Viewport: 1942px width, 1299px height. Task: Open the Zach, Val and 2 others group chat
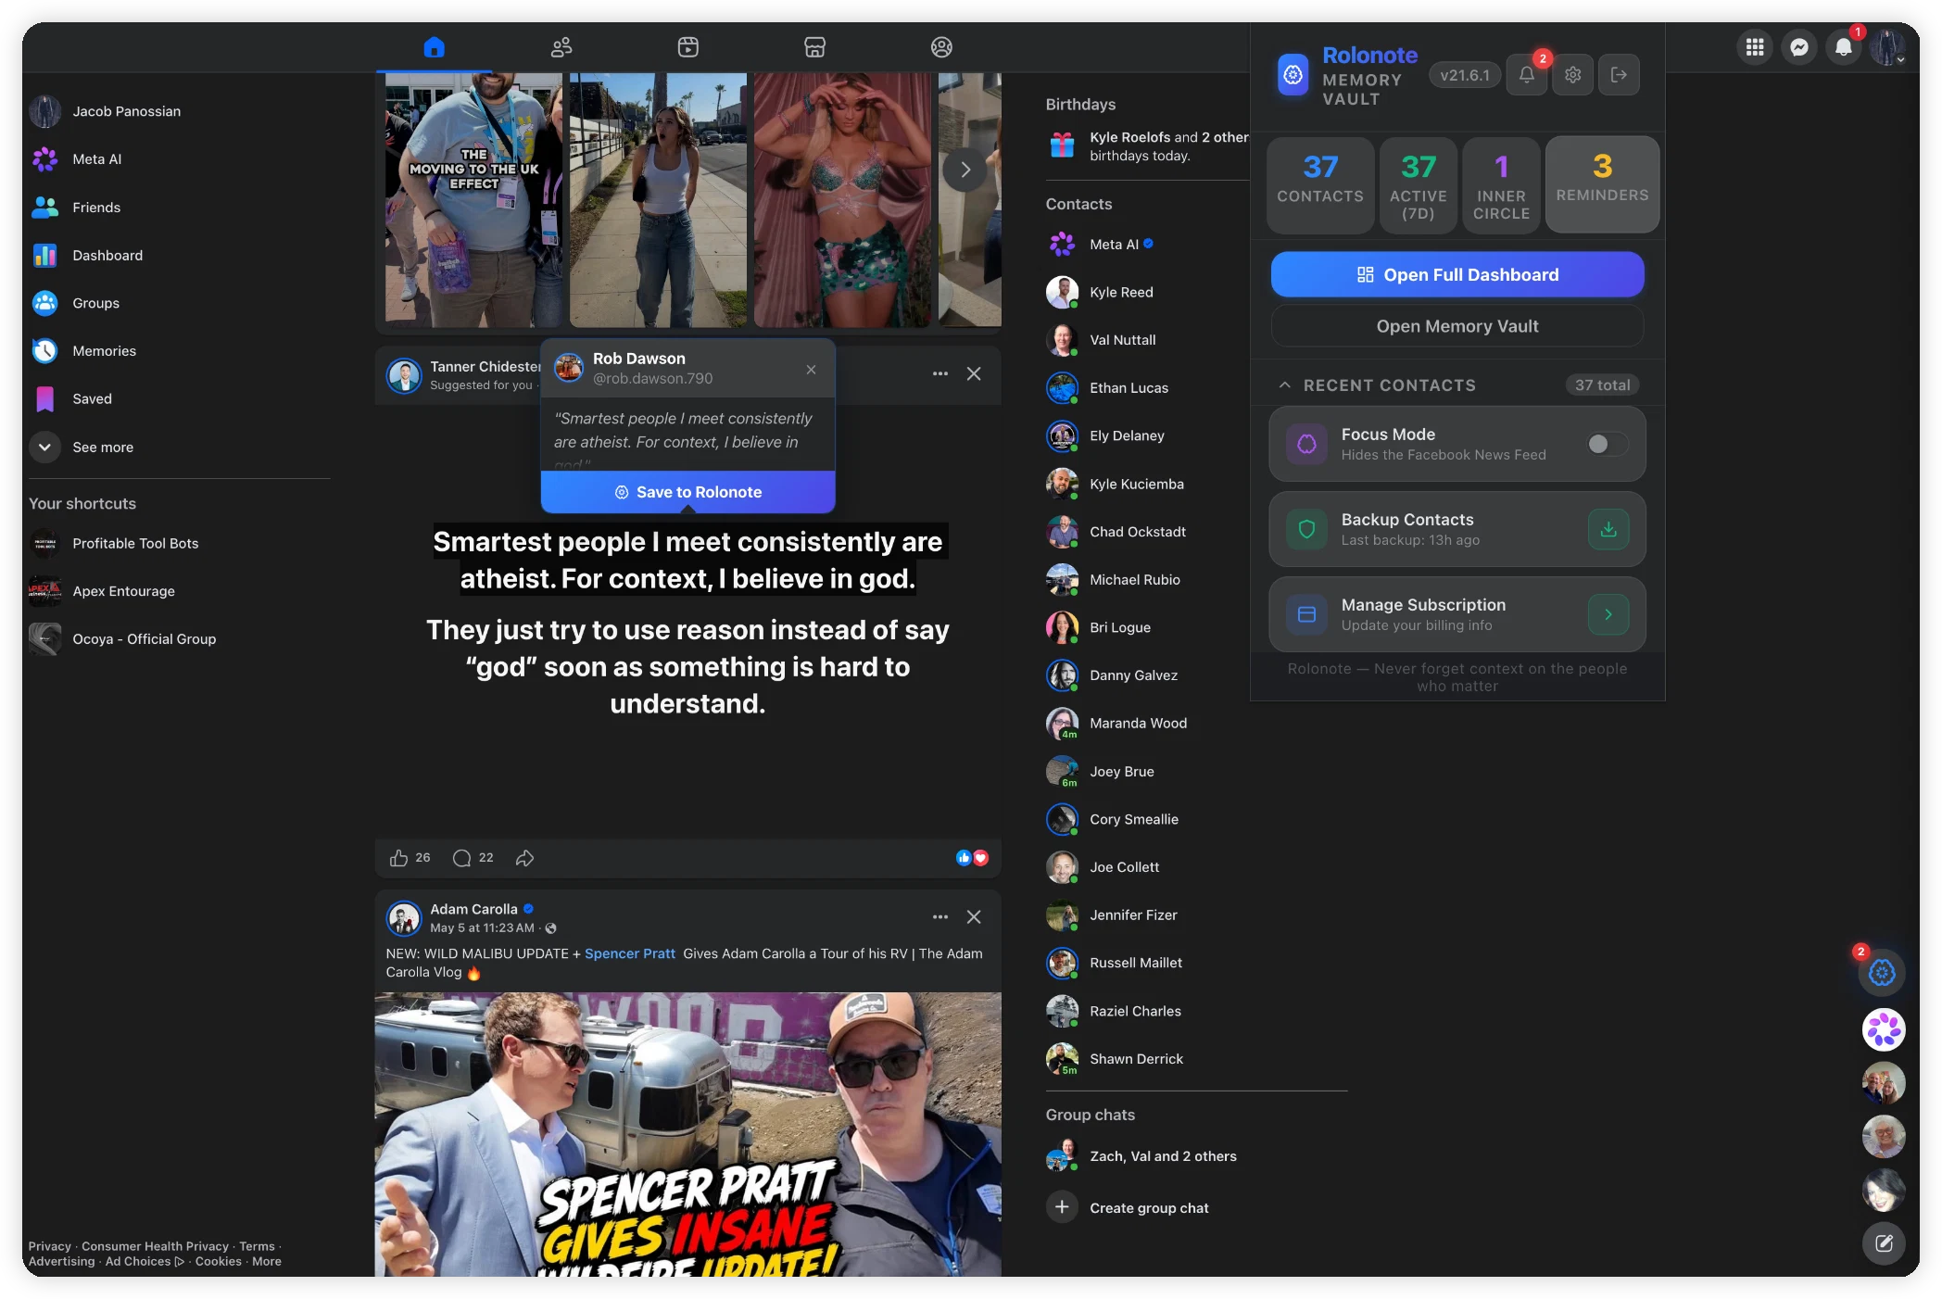click(1163, 1156)
